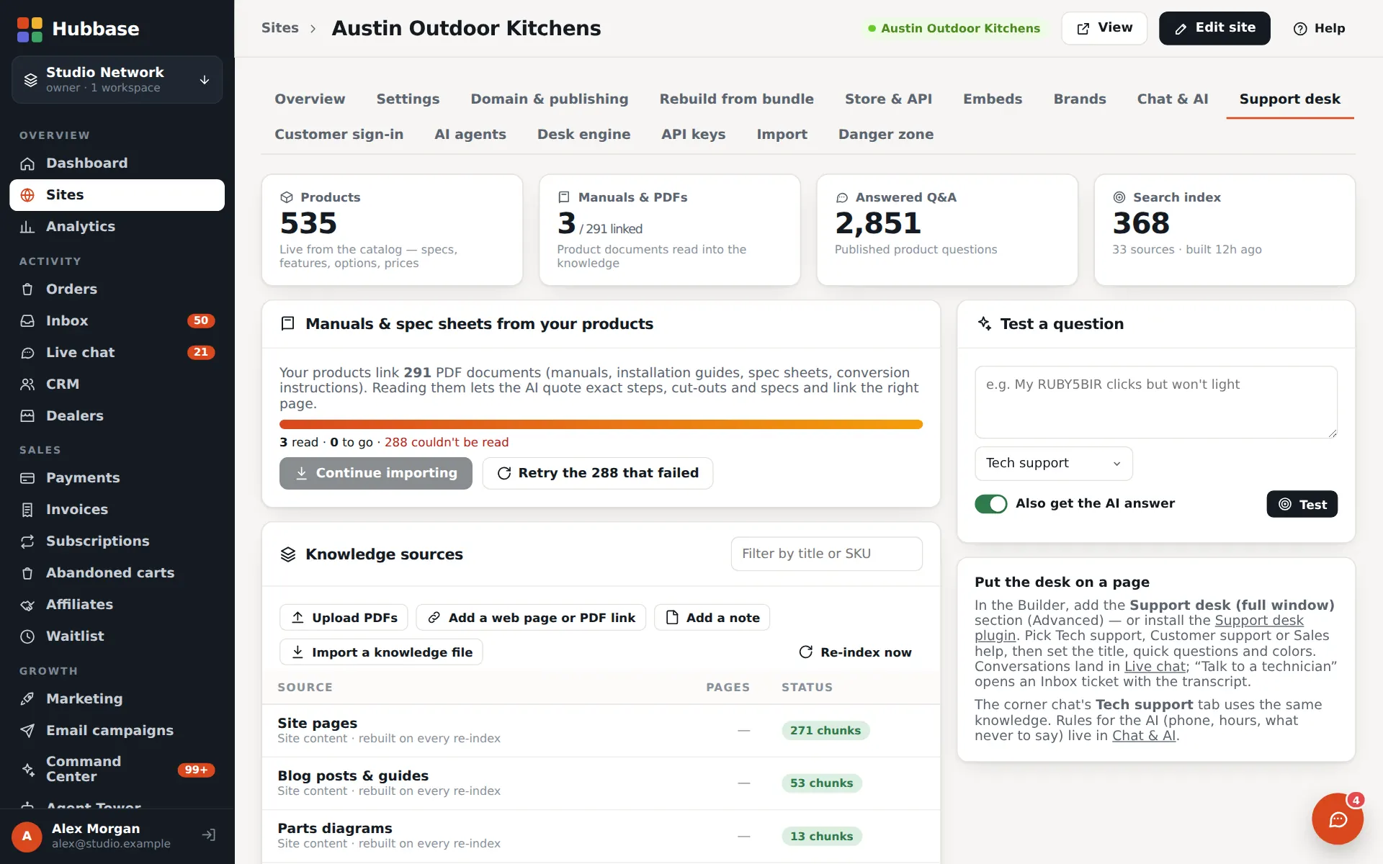
Task: Select the API keys tab
Action: point(693,135)
